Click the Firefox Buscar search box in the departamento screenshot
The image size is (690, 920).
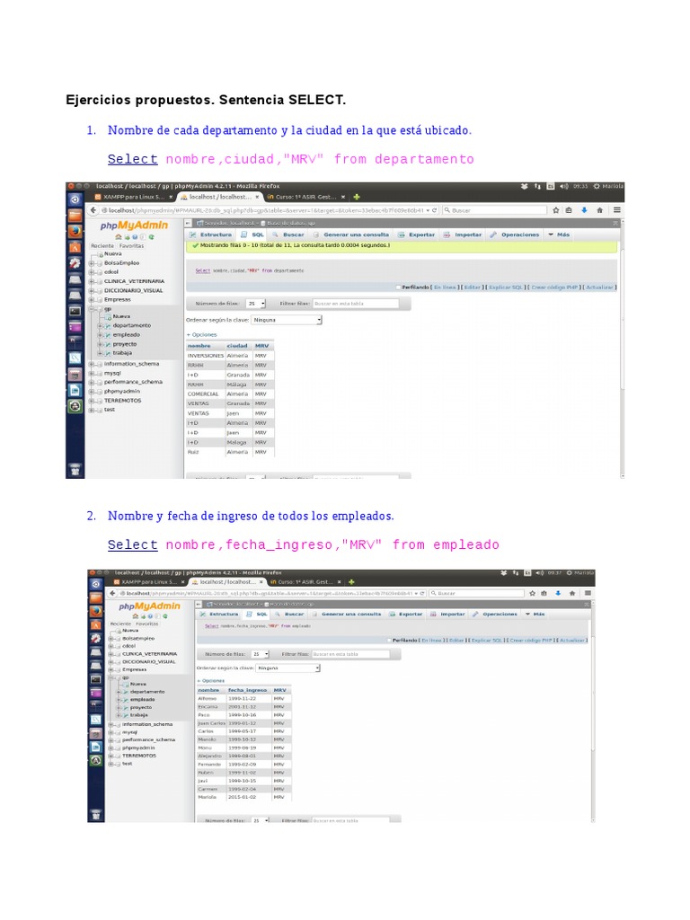[x=495, y=210]
